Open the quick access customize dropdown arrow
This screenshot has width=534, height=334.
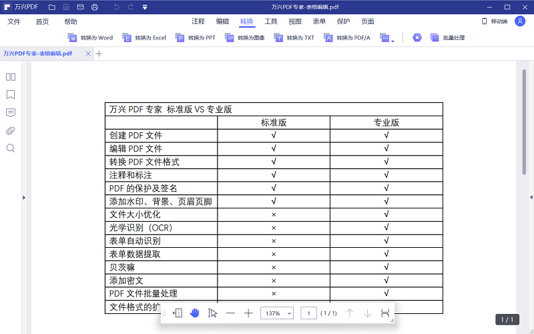click(x=145, y=7)
